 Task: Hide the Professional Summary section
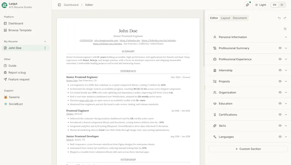280,48
